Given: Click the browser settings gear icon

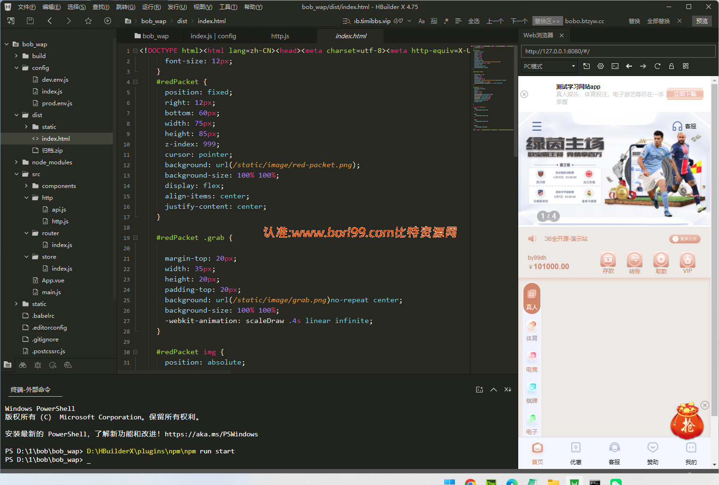Looking at the screenshot, I should pyautogui.click(x=600, y=67).
